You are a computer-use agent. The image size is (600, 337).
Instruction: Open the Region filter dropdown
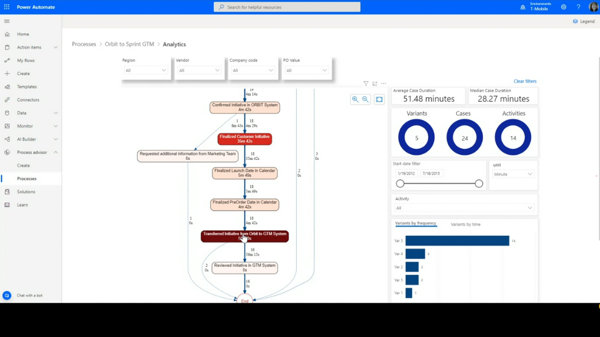pyautogui.click(x=145, y=70)
